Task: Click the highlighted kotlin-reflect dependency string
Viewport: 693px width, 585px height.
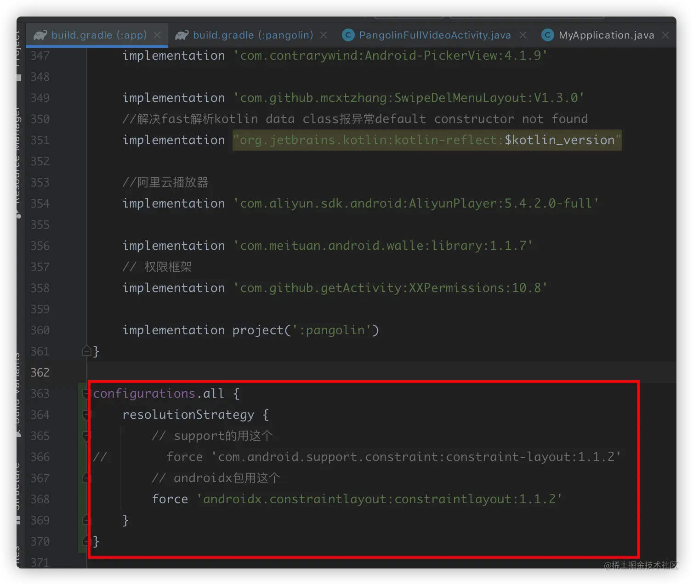Action: [x=427, y=140]
